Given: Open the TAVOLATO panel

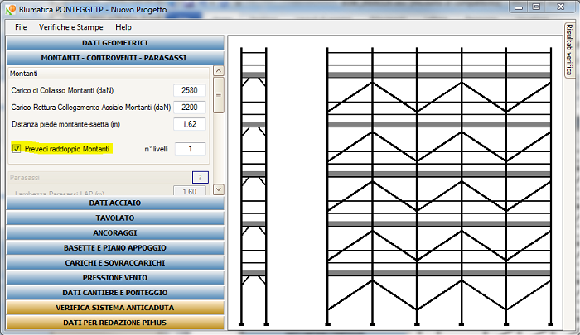Looking at the screenshot, I should tap(114, 218).
